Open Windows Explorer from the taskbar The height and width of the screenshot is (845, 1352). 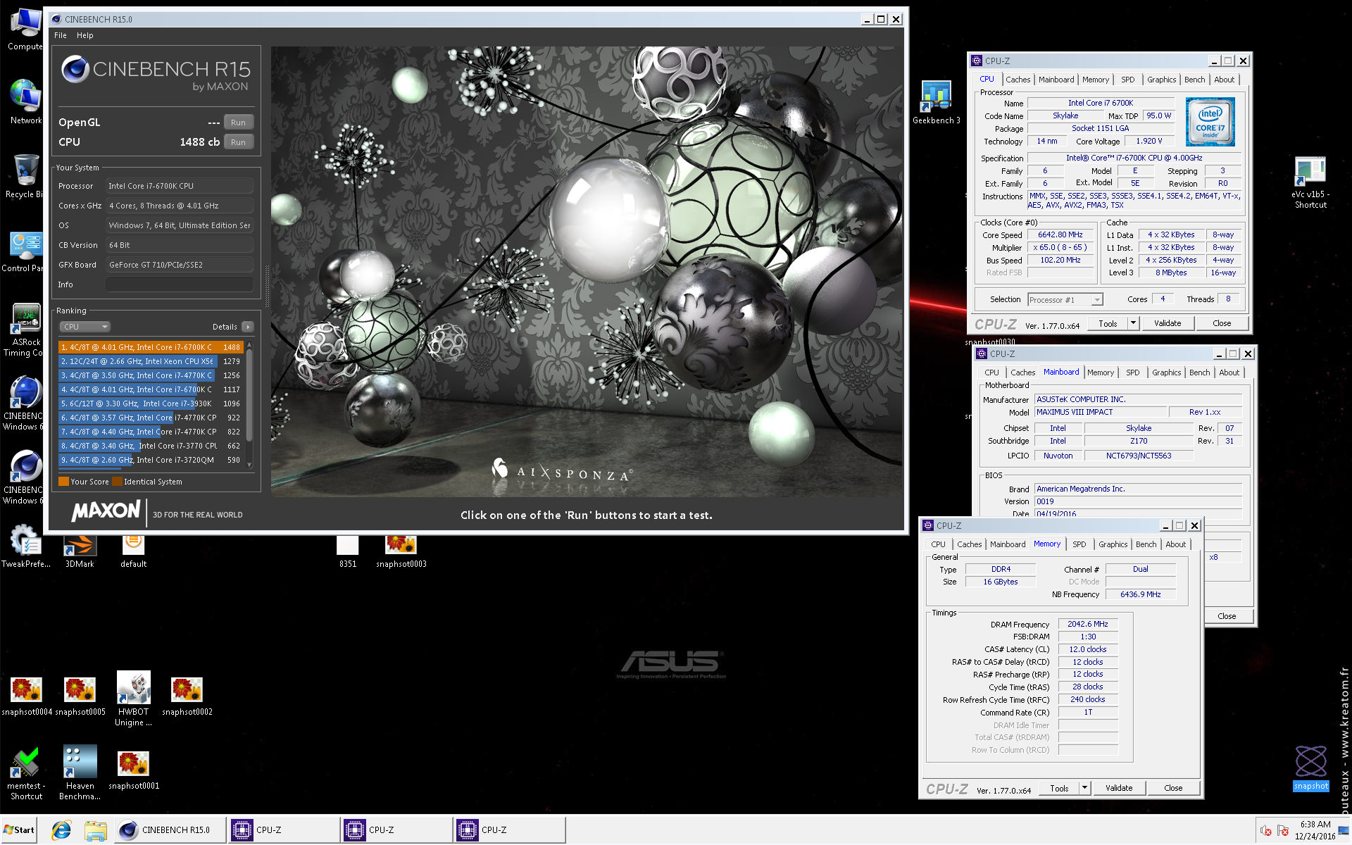[95, 830]
